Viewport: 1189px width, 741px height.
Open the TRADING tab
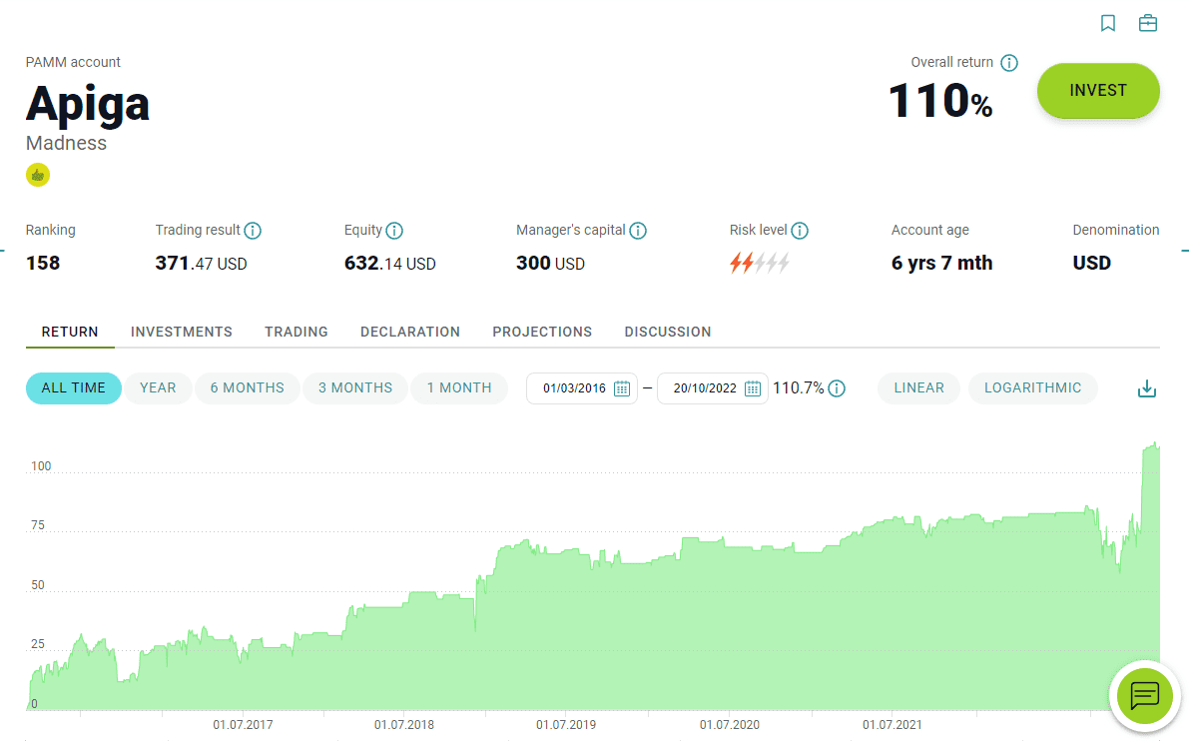pos(297,333)
